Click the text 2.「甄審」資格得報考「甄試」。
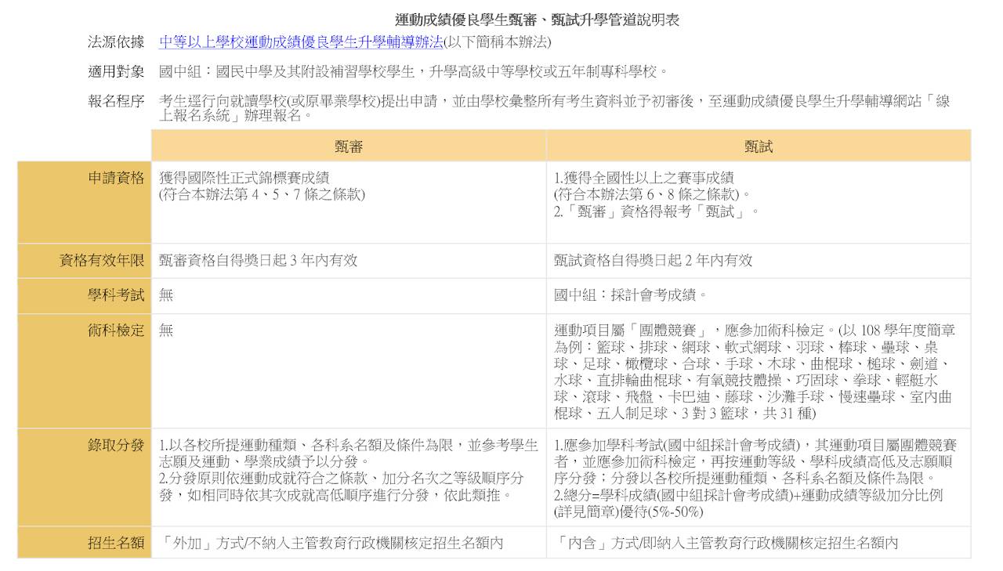1003x571 pixels. pyautogui.click(x=657, y=211)
